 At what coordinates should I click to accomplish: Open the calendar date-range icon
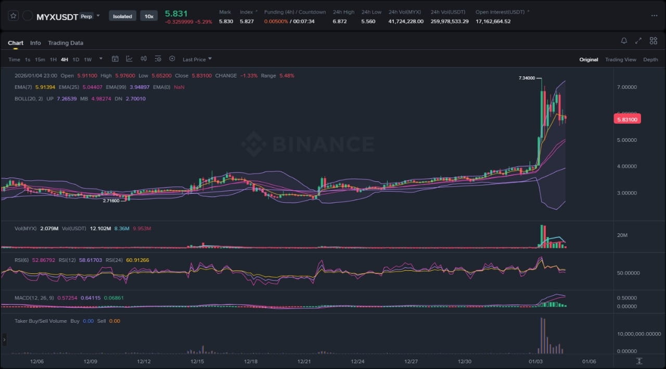(x=115, y=59)
